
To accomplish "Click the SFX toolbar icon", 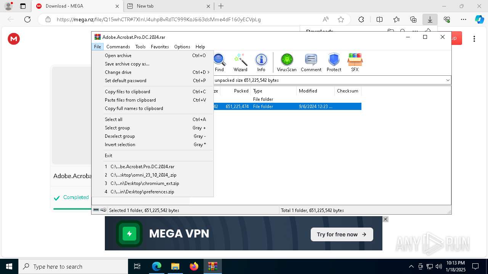I will [355, 62].
